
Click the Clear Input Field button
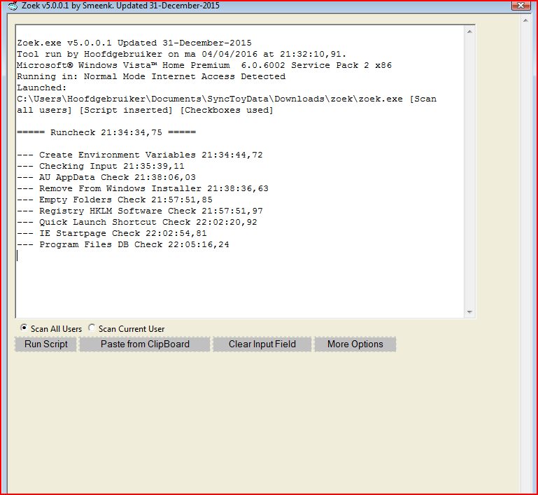[262, 344]
